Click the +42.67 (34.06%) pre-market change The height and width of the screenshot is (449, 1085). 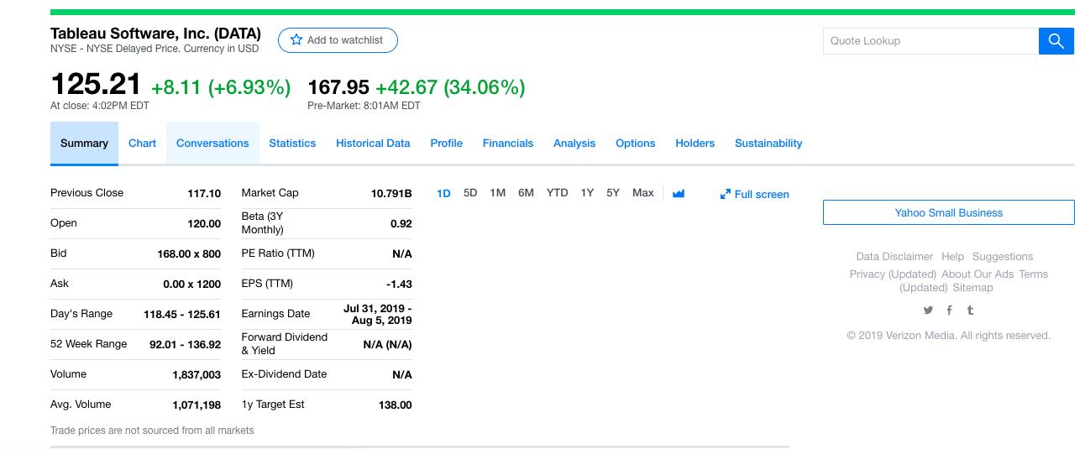tap(450, 87)
